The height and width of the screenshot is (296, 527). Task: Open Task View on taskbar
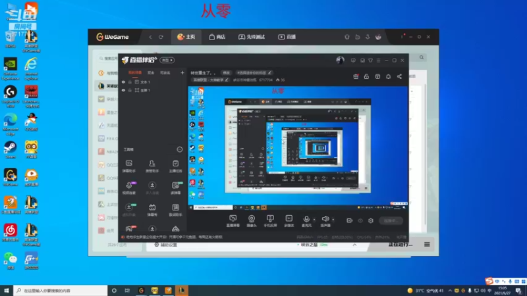[x=127, y=290]
